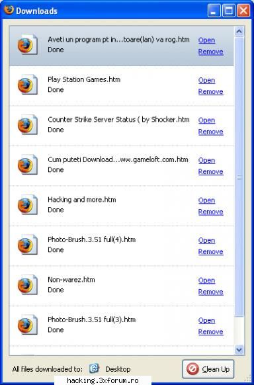This screenshot has width=254, height=385.
Task: Click the Hacking and more.htm file icon
Action: tap(28, 204)
